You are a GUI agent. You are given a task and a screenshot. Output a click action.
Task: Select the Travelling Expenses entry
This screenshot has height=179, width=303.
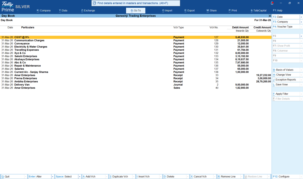[x=136, y=50]
